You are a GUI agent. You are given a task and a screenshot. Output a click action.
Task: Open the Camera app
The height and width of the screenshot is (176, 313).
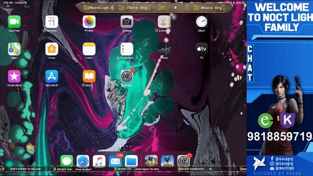[127, 22]
